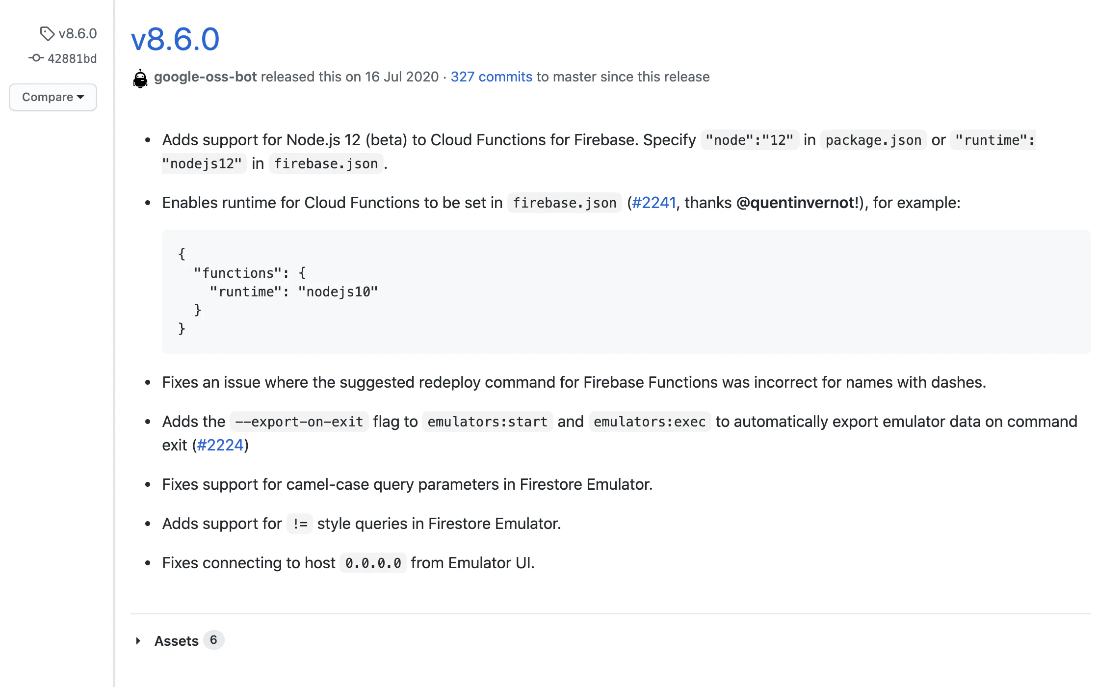Viewport: 1097px width, 687px height.
Task: View the 327 commits since release
Action: pyautogui.click(x=492, y=77)
